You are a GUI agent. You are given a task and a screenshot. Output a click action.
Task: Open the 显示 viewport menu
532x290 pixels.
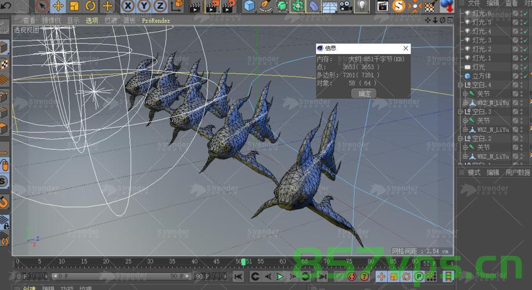pos(73,21)
